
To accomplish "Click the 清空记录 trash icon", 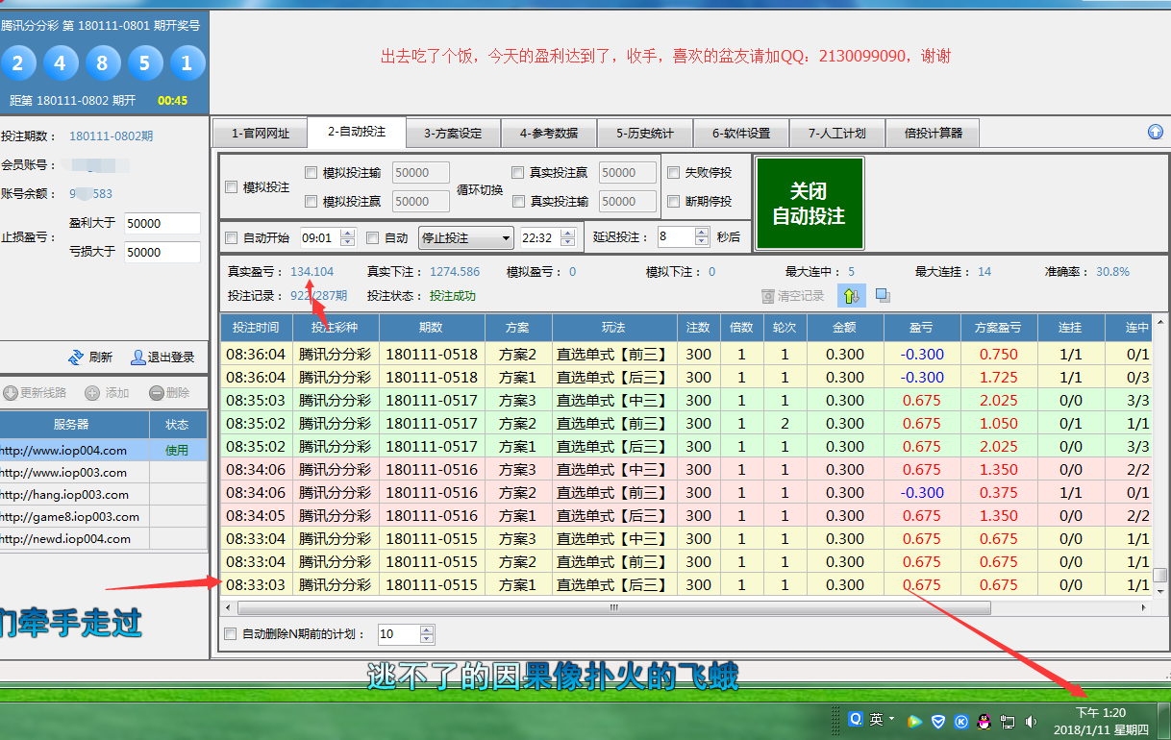I will [x=767, y=297].
